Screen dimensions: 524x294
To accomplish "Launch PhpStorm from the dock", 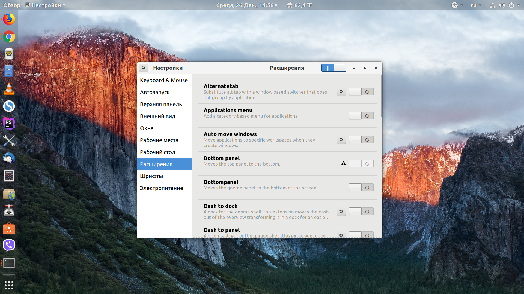I will 9,124.
